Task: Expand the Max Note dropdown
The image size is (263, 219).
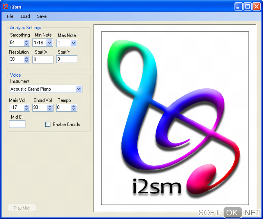Action: 73,43
